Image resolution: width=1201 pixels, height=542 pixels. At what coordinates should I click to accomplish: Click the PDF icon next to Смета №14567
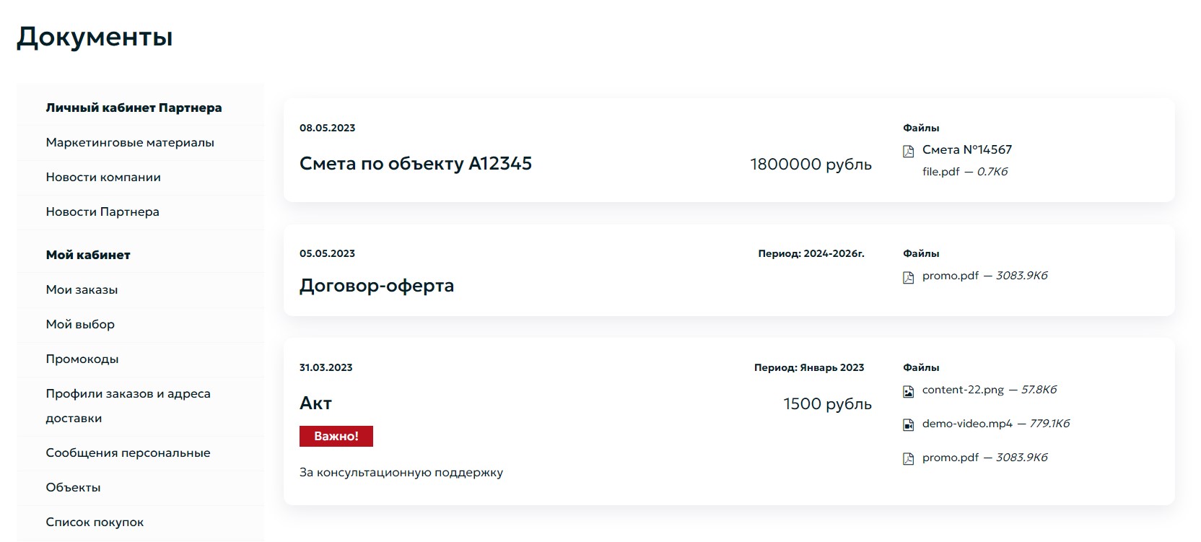[907, 150]
